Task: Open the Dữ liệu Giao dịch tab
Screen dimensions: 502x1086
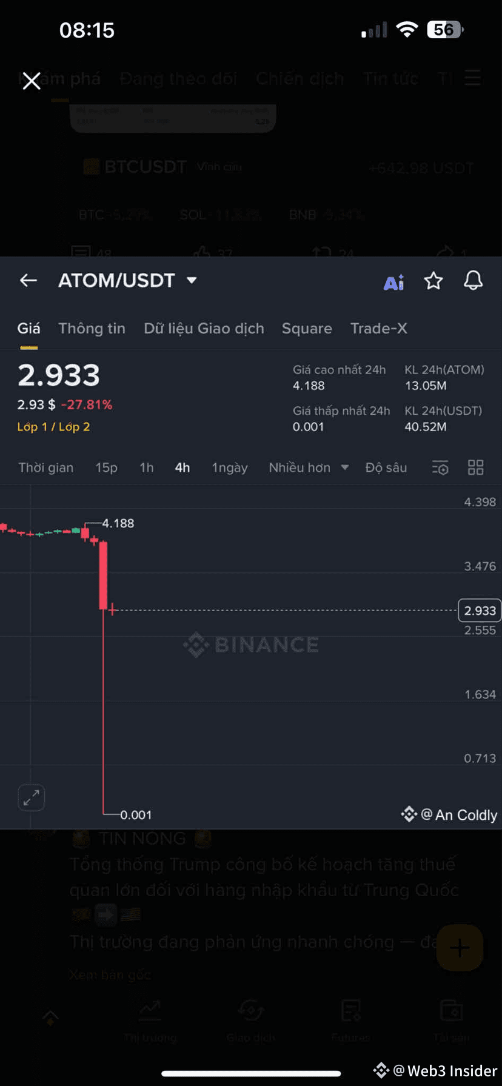Action: pyautogui.click(x=204, y=329)
